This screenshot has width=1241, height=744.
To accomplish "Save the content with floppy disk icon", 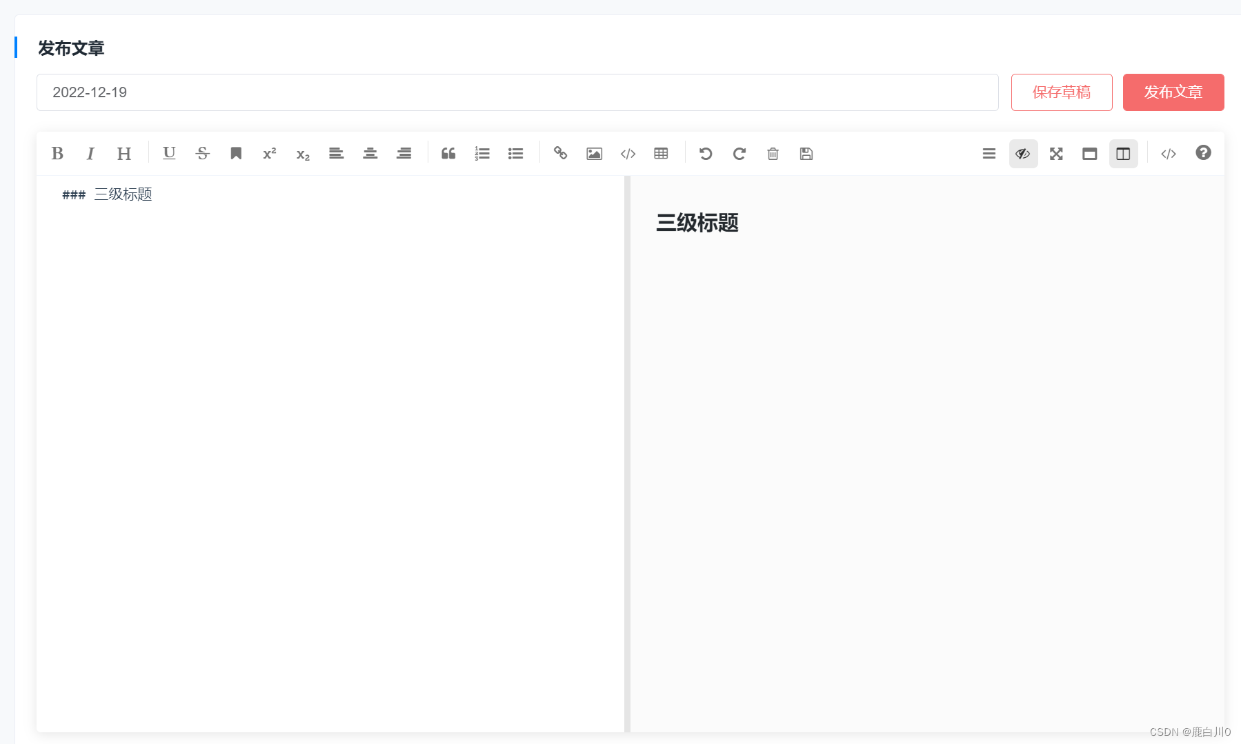I will [x=806, y=153].
